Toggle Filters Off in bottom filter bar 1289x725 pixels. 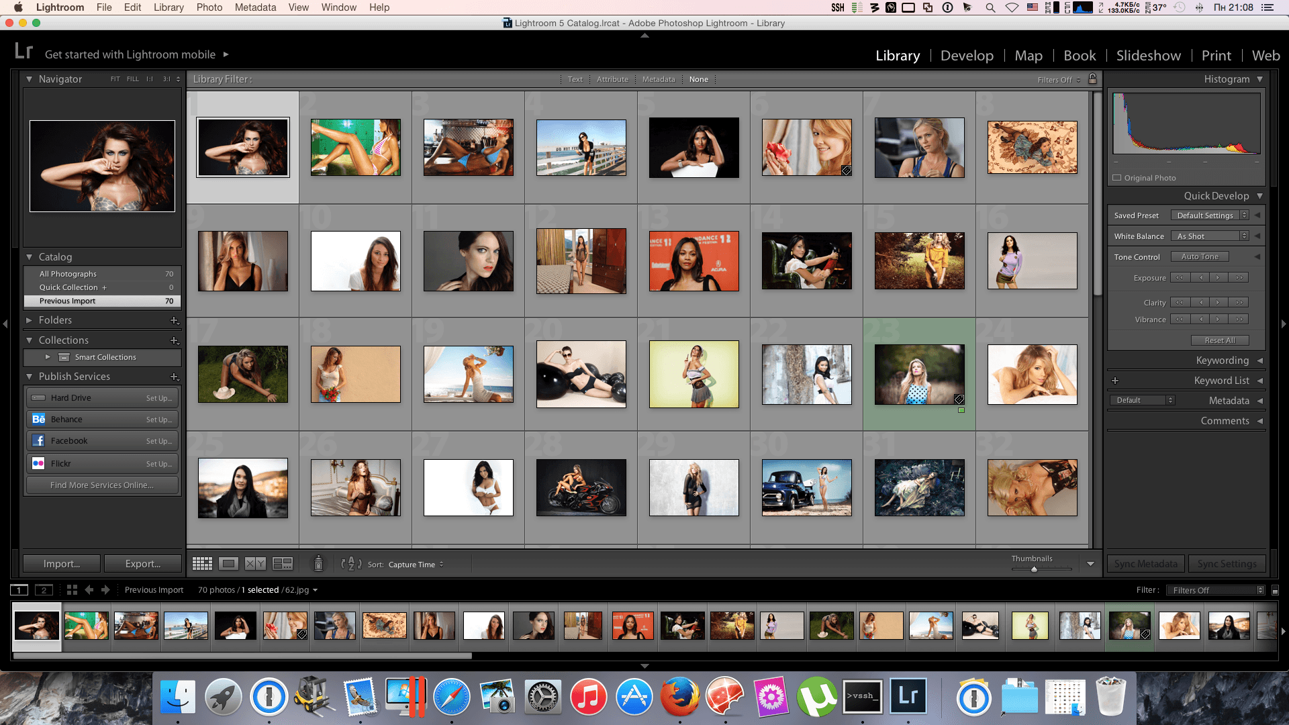pyautogui.click(x=1212, y=589)
